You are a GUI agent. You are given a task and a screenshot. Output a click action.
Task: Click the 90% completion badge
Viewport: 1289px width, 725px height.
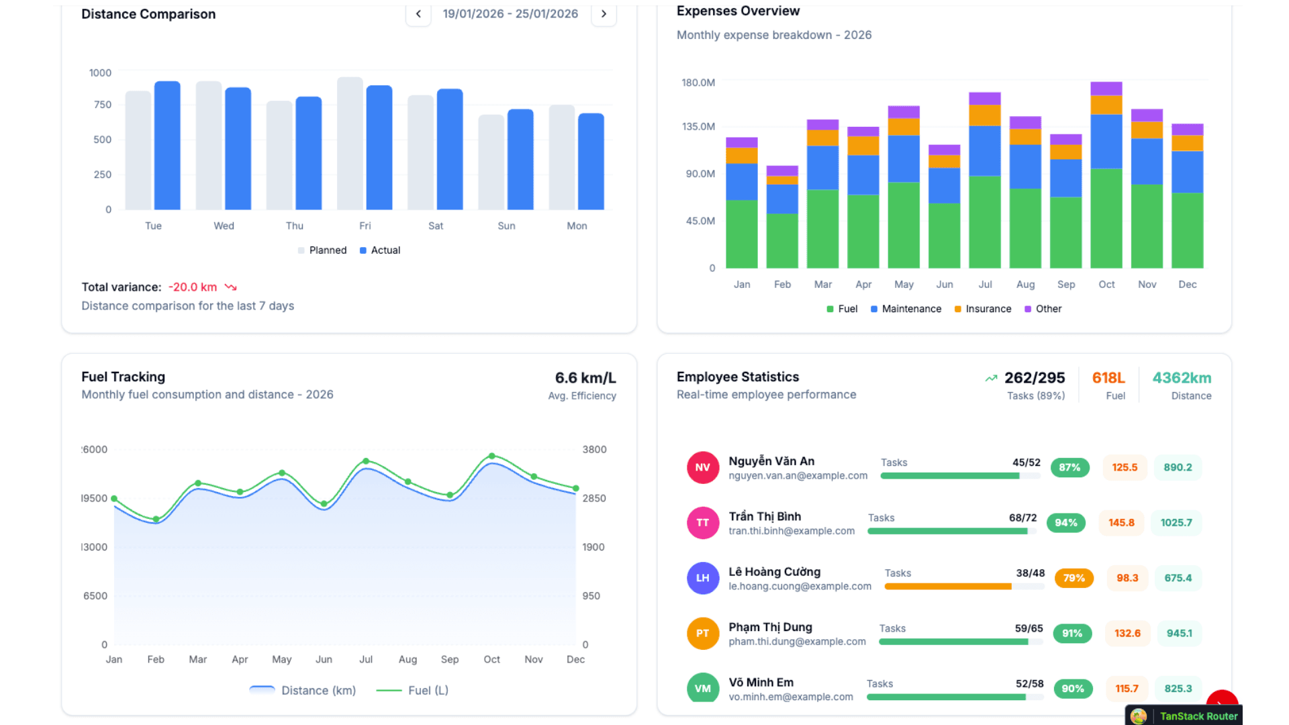(1073, 689)
